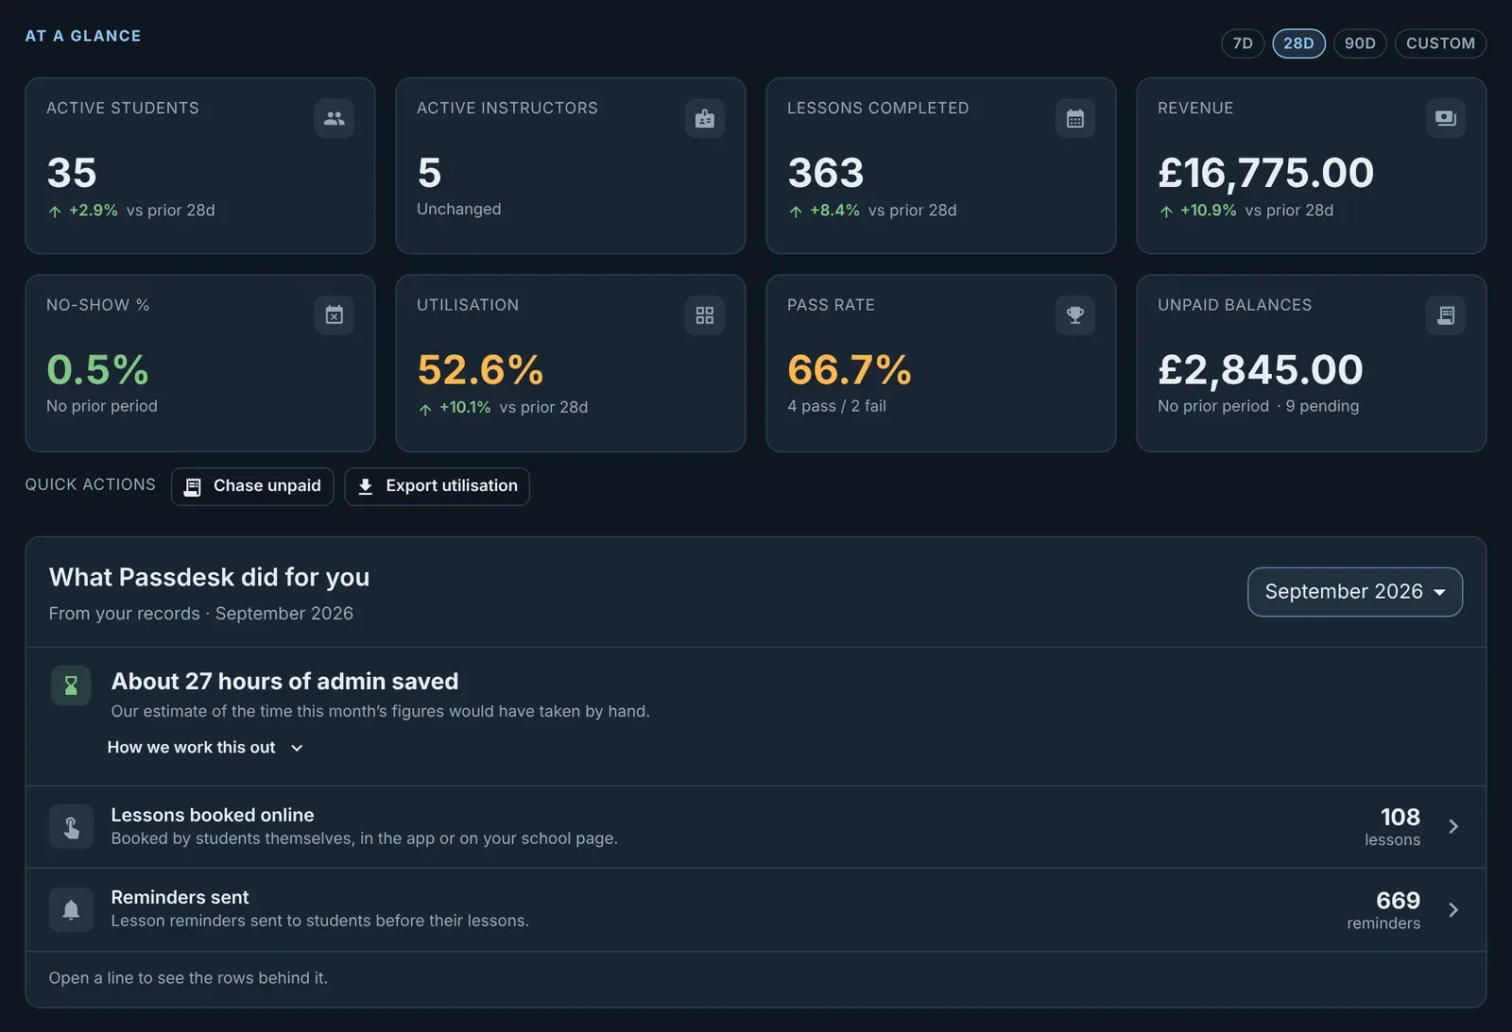Click the '669 reminders' count

pyautogui.click(x=1383, y=910)
